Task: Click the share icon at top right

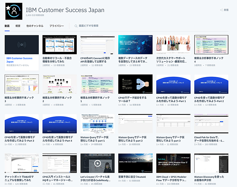Action: (x=221, y=10)
